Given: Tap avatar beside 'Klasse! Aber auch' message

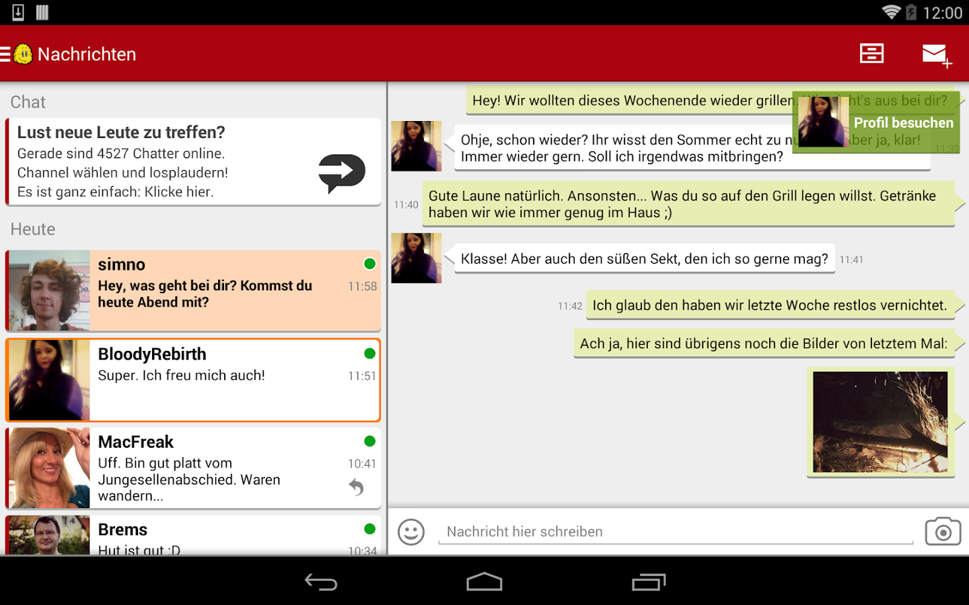Looking at the screenshot, I should pos(417,258).
